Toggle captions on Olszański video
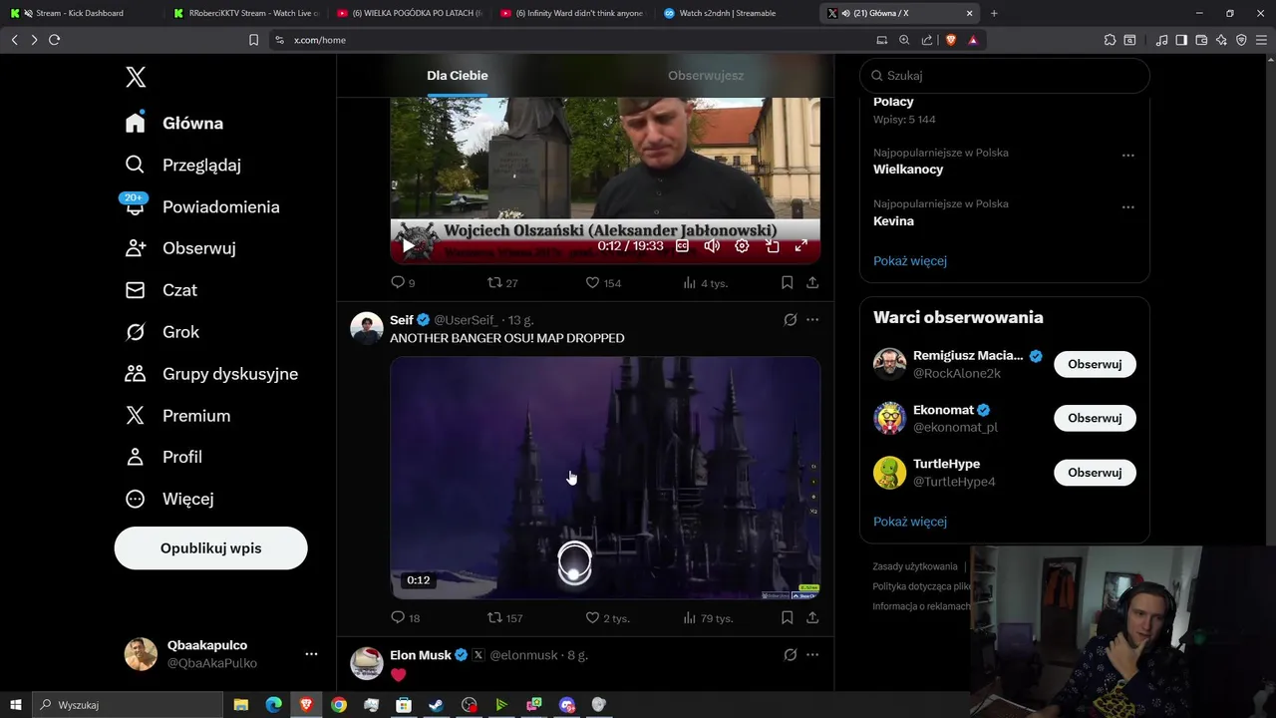The height and width of the screenshot is (718, 1276). [x=682, y=246]
